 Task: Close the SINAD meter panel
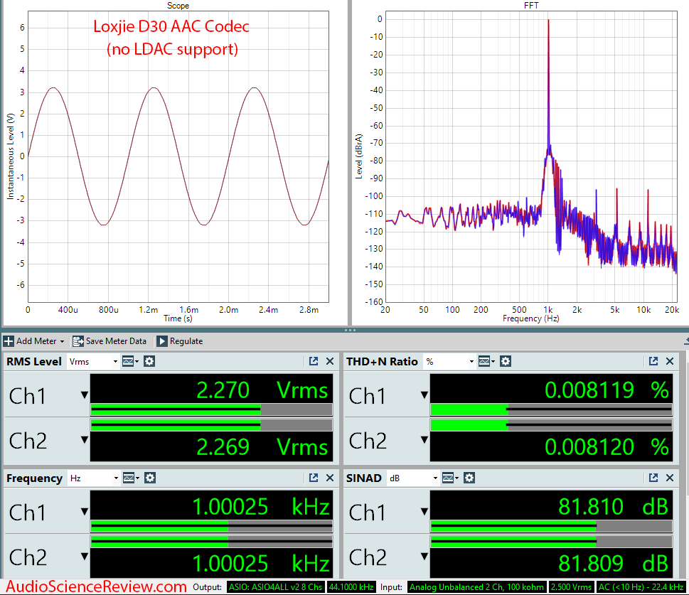[x=670, y=478]
